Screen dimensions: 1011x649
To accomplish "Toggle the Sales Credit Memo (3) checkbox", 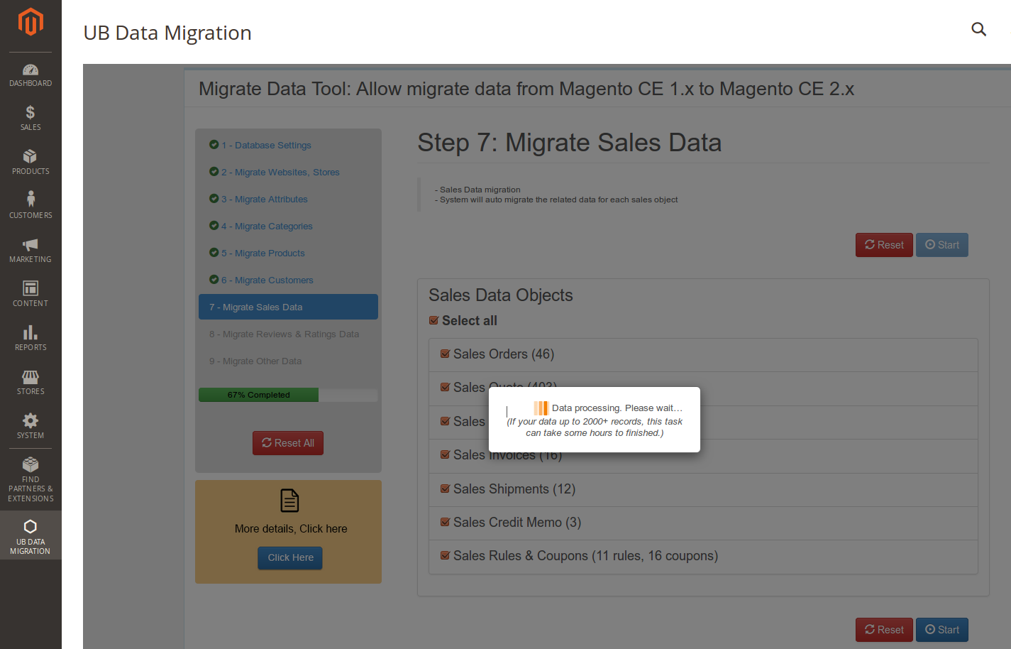I will (x=445, y=523).
